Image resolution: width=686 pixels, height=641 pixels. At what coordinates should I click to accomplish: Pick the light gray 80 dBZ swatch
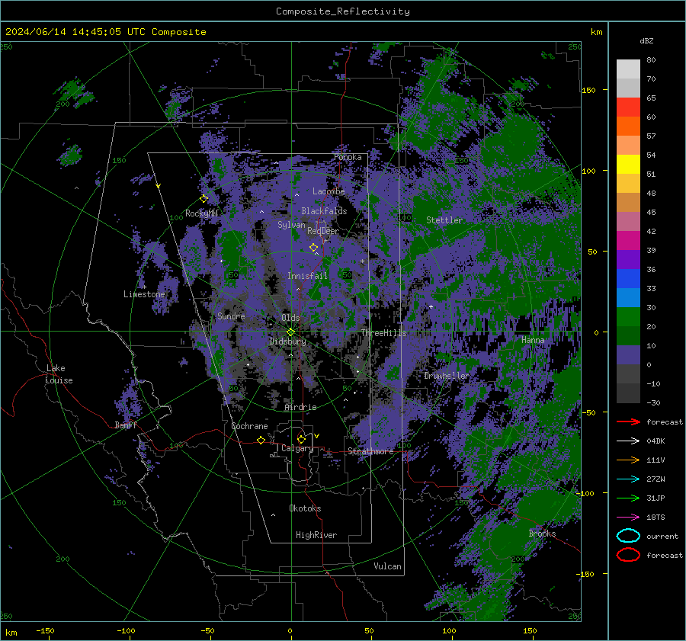point(628,69)
